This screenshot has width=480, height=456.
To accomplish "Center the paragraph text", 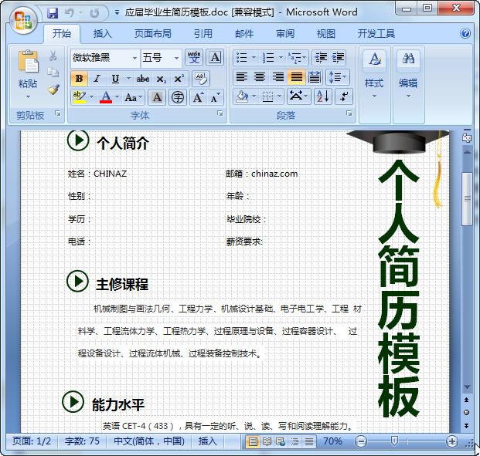I will [260, 77].
